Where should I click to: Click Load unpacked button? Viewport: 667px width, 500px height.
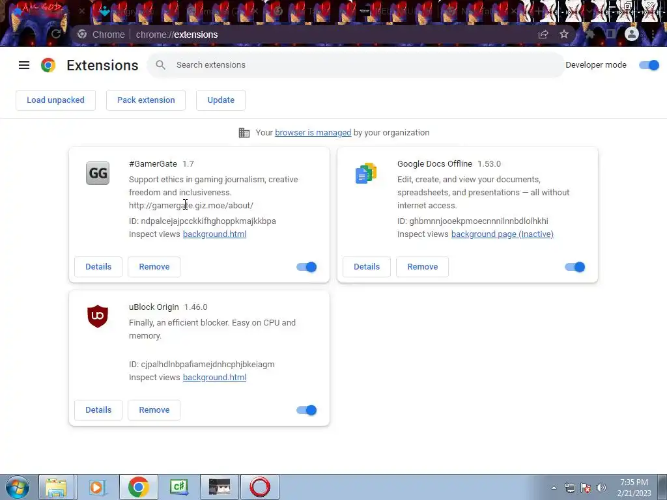click(x=56, y=100)
